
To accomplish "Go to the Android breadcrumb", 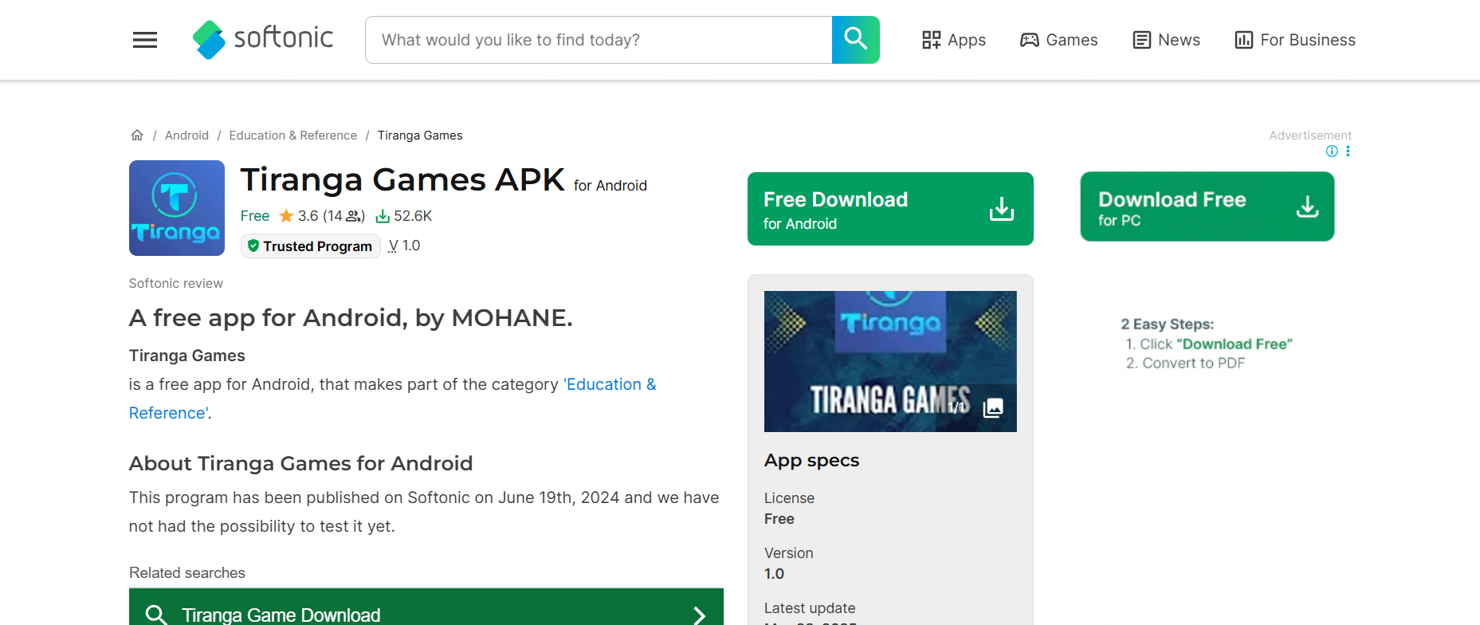I will pyautogui.click(x=186, y=136).
